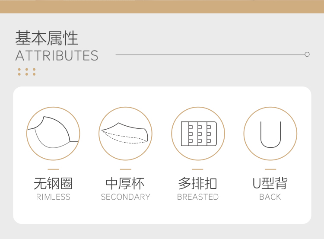Click the short tan dash above U型背

[270, 169]
